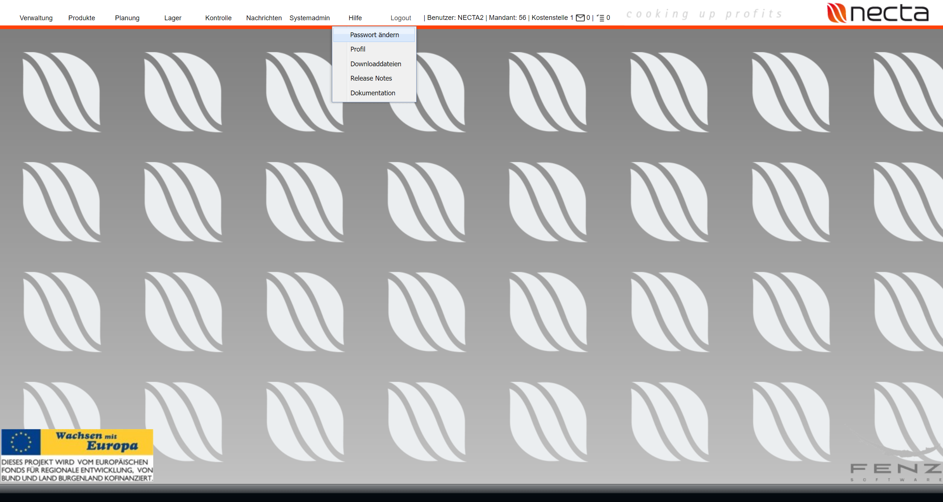Open Dokumentation from the Hilfe menu
This screenshot has height=502, width=943.
(372, 93)
